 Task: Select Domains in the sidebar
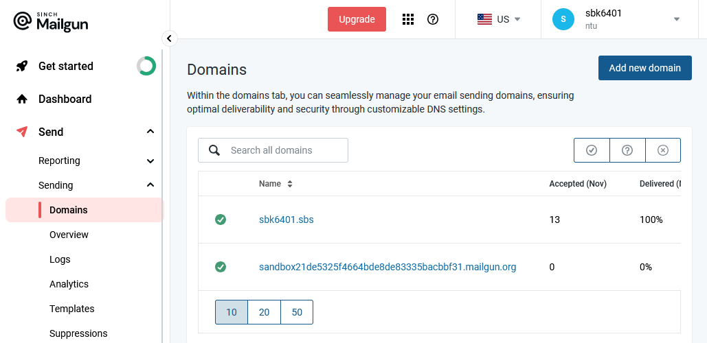point(85,210)
